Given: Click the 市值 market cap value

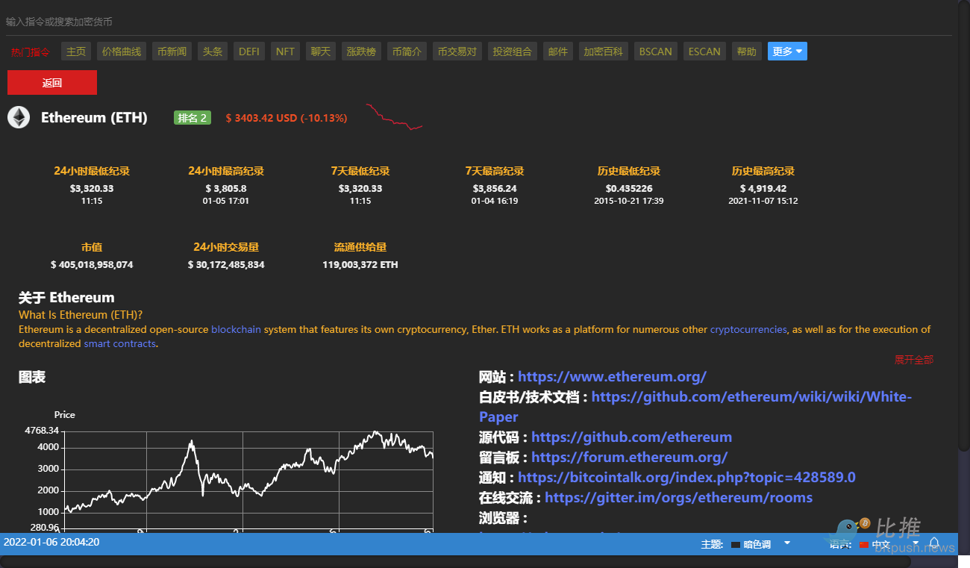Looking at the screenshot, I should point(92,265).
